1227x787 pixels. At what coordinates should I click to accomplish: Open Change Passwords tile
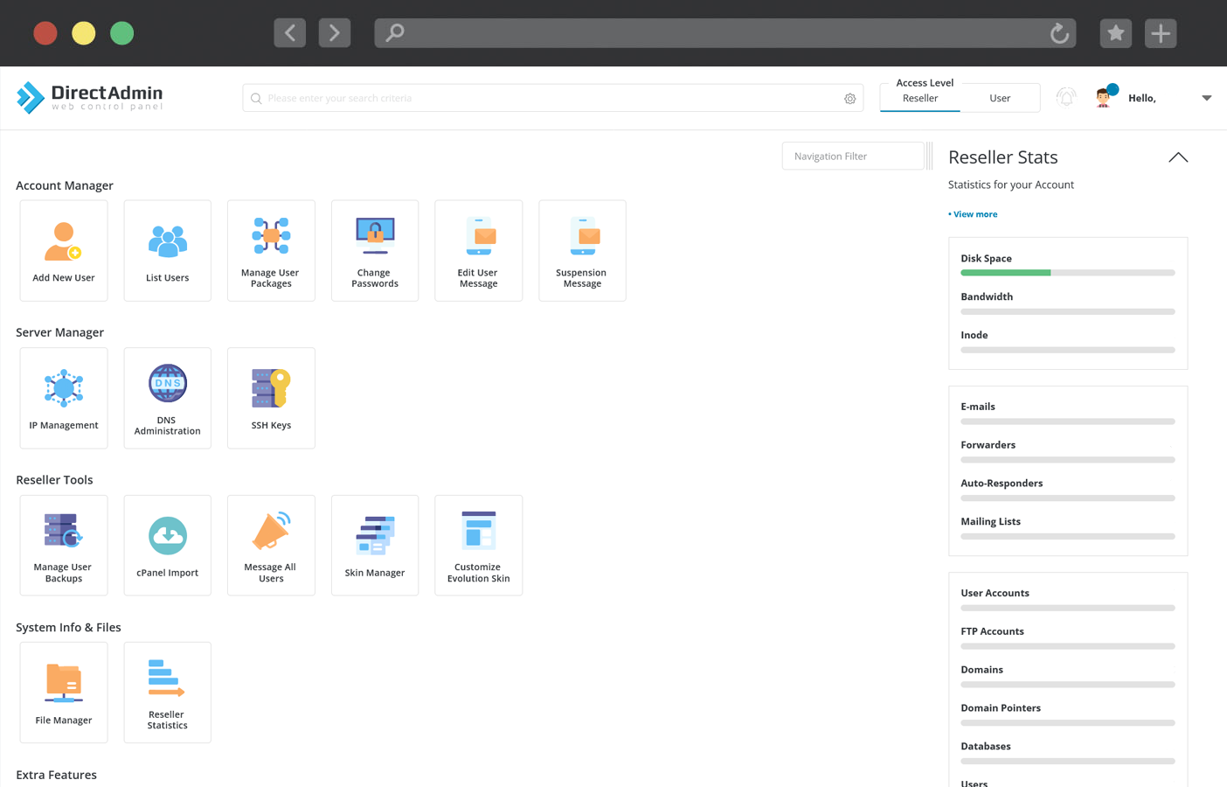(375, 251)
